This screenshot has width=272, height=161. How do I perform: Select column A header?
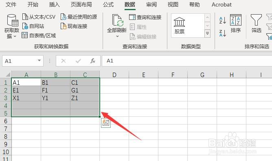pyautogui.click(x=26, y=75)
